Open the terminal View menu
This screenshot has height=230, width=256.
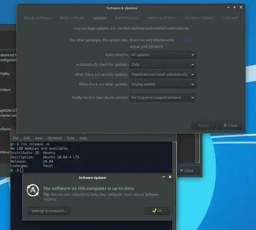pos(39,138)
